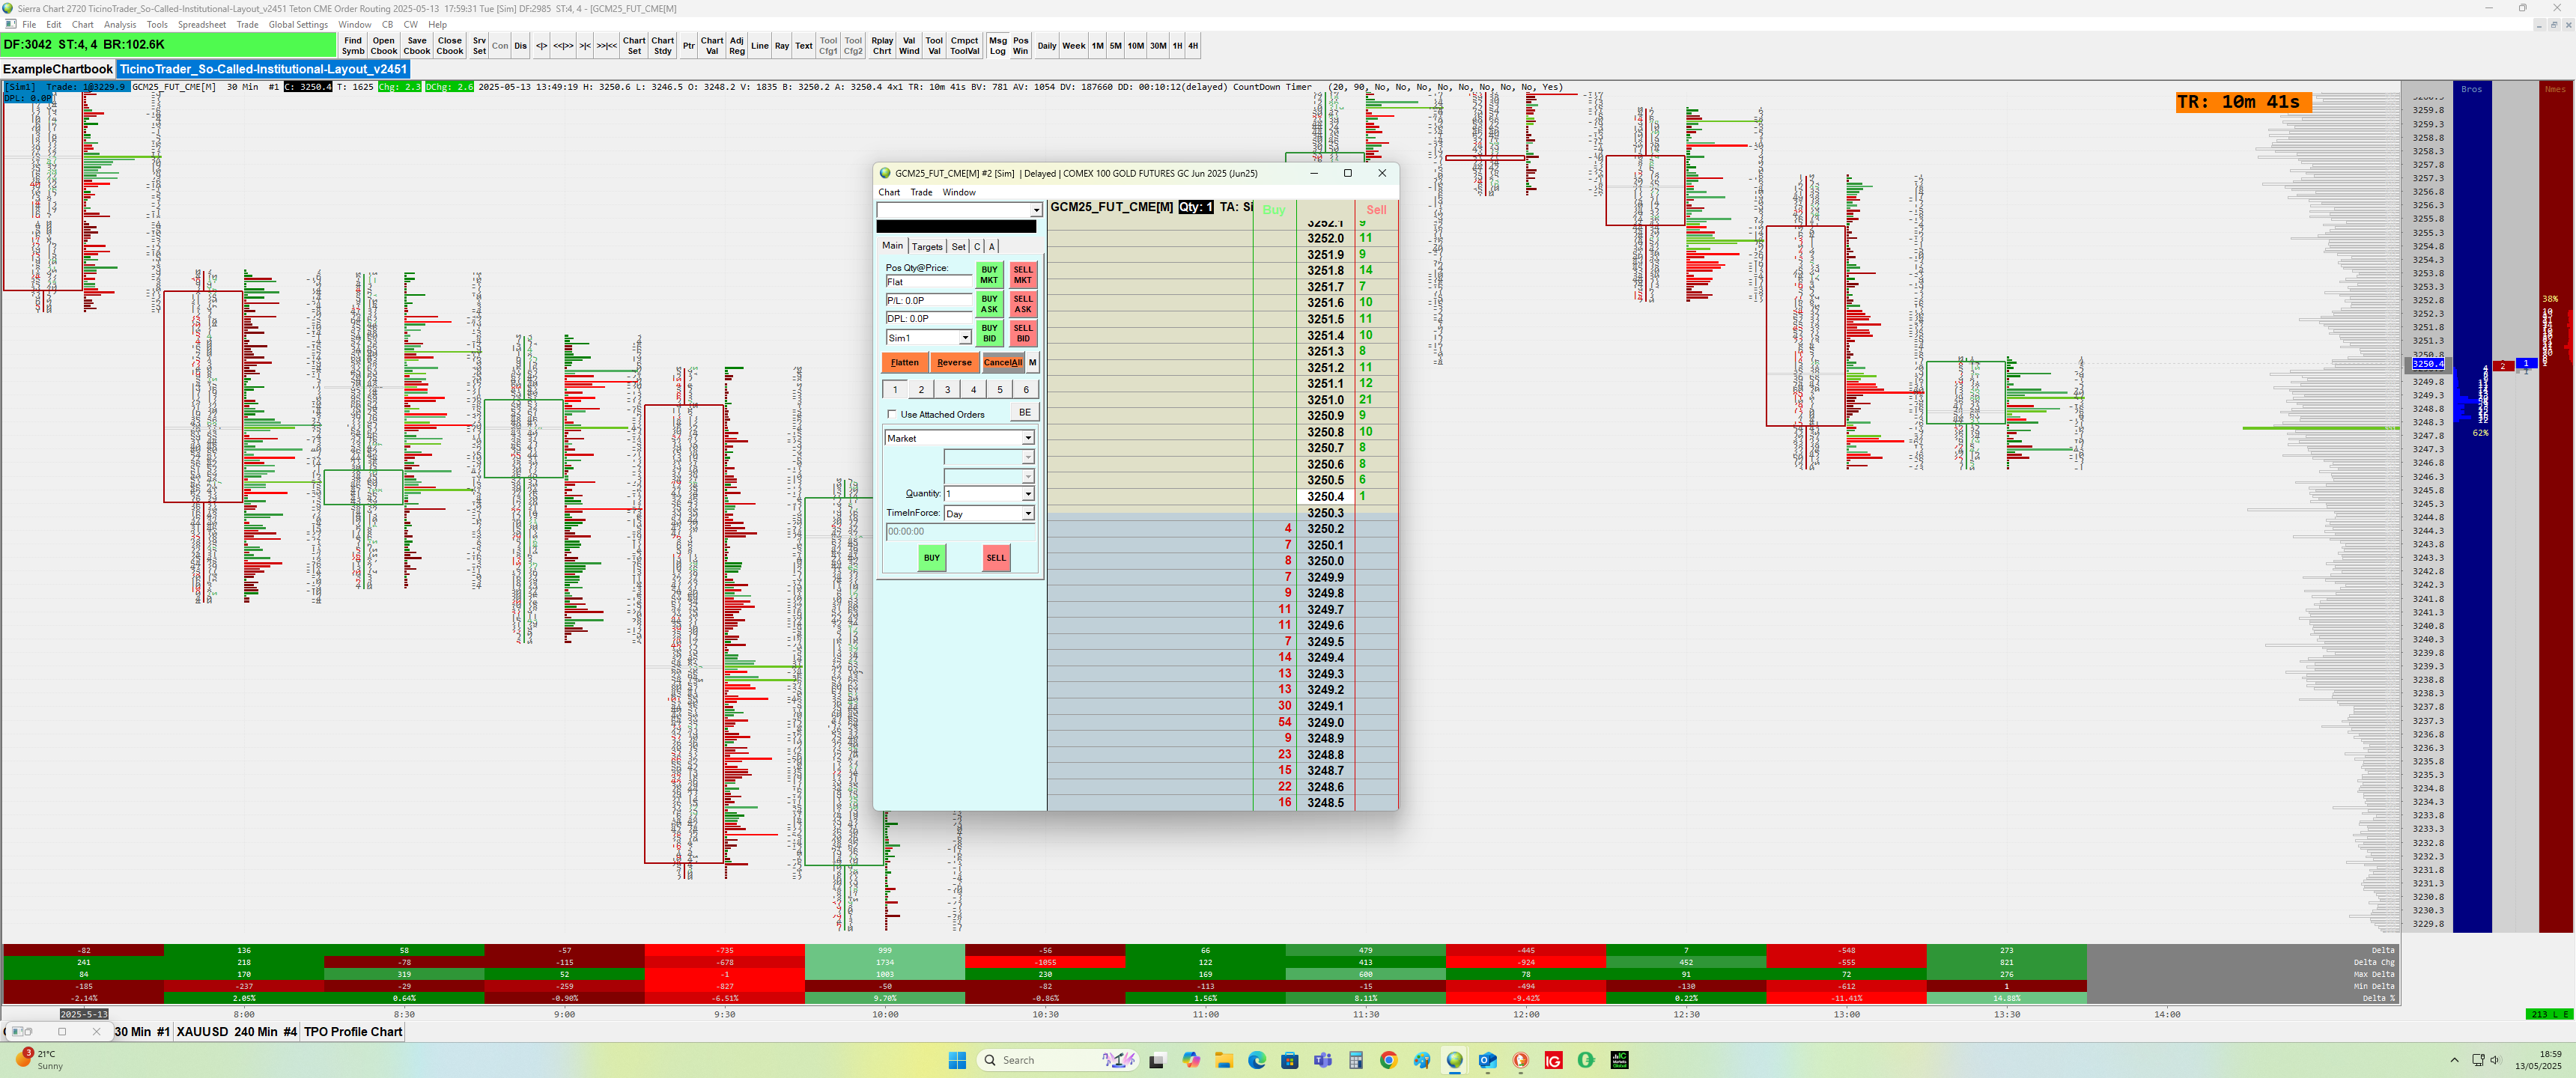Open the Global Settings menu
2576x1078 pixels.
pos(298,25)
